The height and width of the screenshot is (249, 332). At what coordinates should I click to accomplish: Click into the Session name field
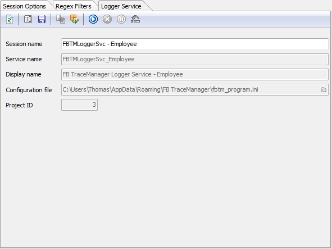195,44
